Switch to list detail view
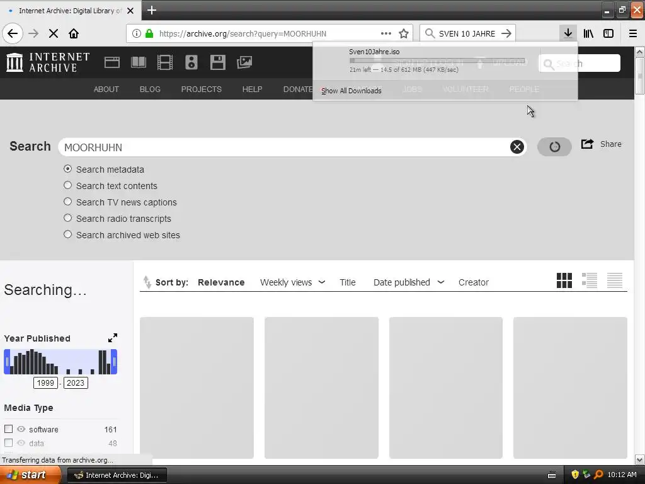 pyautogui.click(x=590, y=280)
